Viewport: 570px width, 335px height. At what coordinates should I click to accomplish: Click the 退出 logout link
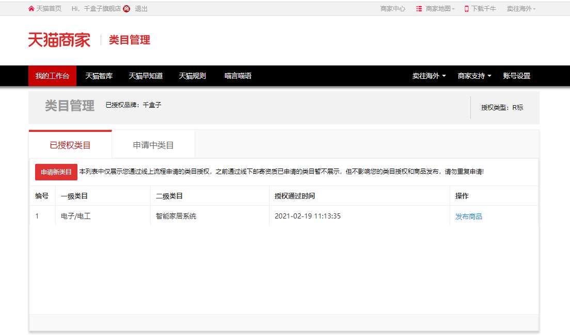[141, 9]
